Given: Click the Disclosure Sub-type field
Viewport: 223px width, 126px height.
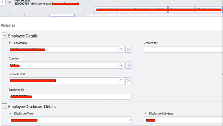Looking at the screenshot, I should [x=183, y=120].
